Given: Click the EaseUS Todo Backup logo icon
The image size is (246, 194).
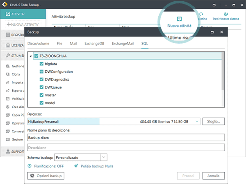Looking at the screenshot, I should (5, 4).
